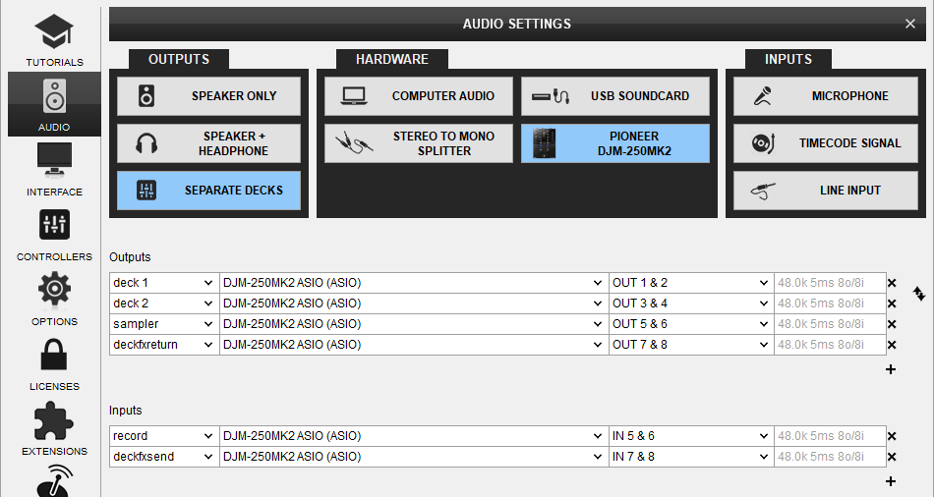Select Computer Audio hardware
The height and width of the screenshot is (497, 934).
click(418, 96)
